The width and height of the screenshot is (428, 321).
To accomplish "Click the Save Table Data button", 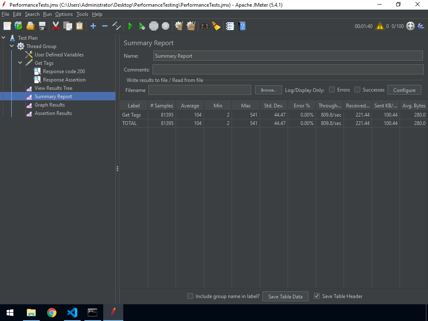I will pyautogui.click(x=285, y=296).
